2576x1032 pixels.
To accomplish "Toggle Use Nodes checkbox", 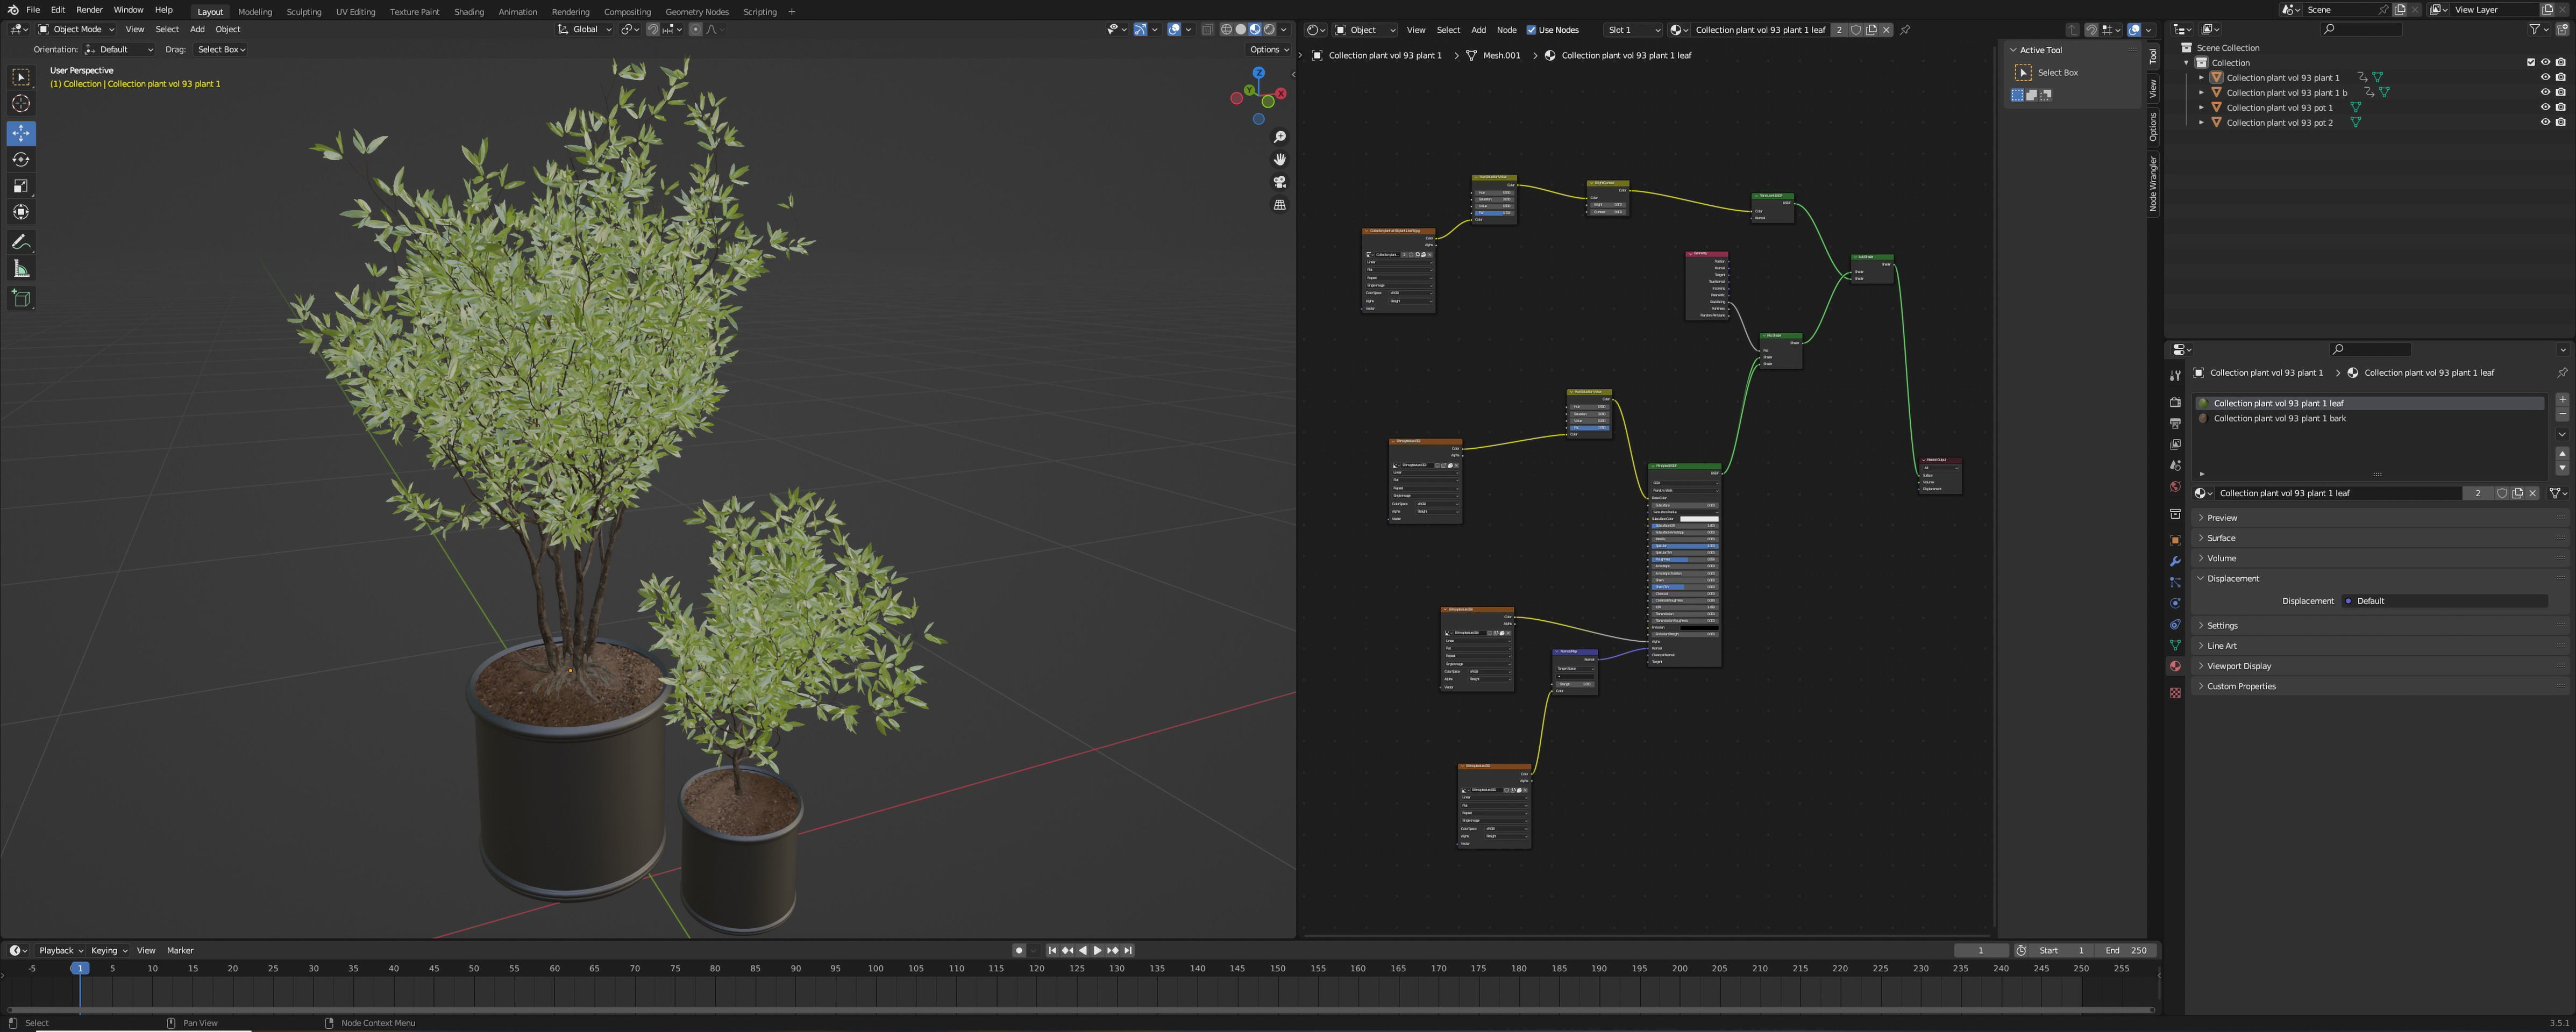I will pos(1531,30).
